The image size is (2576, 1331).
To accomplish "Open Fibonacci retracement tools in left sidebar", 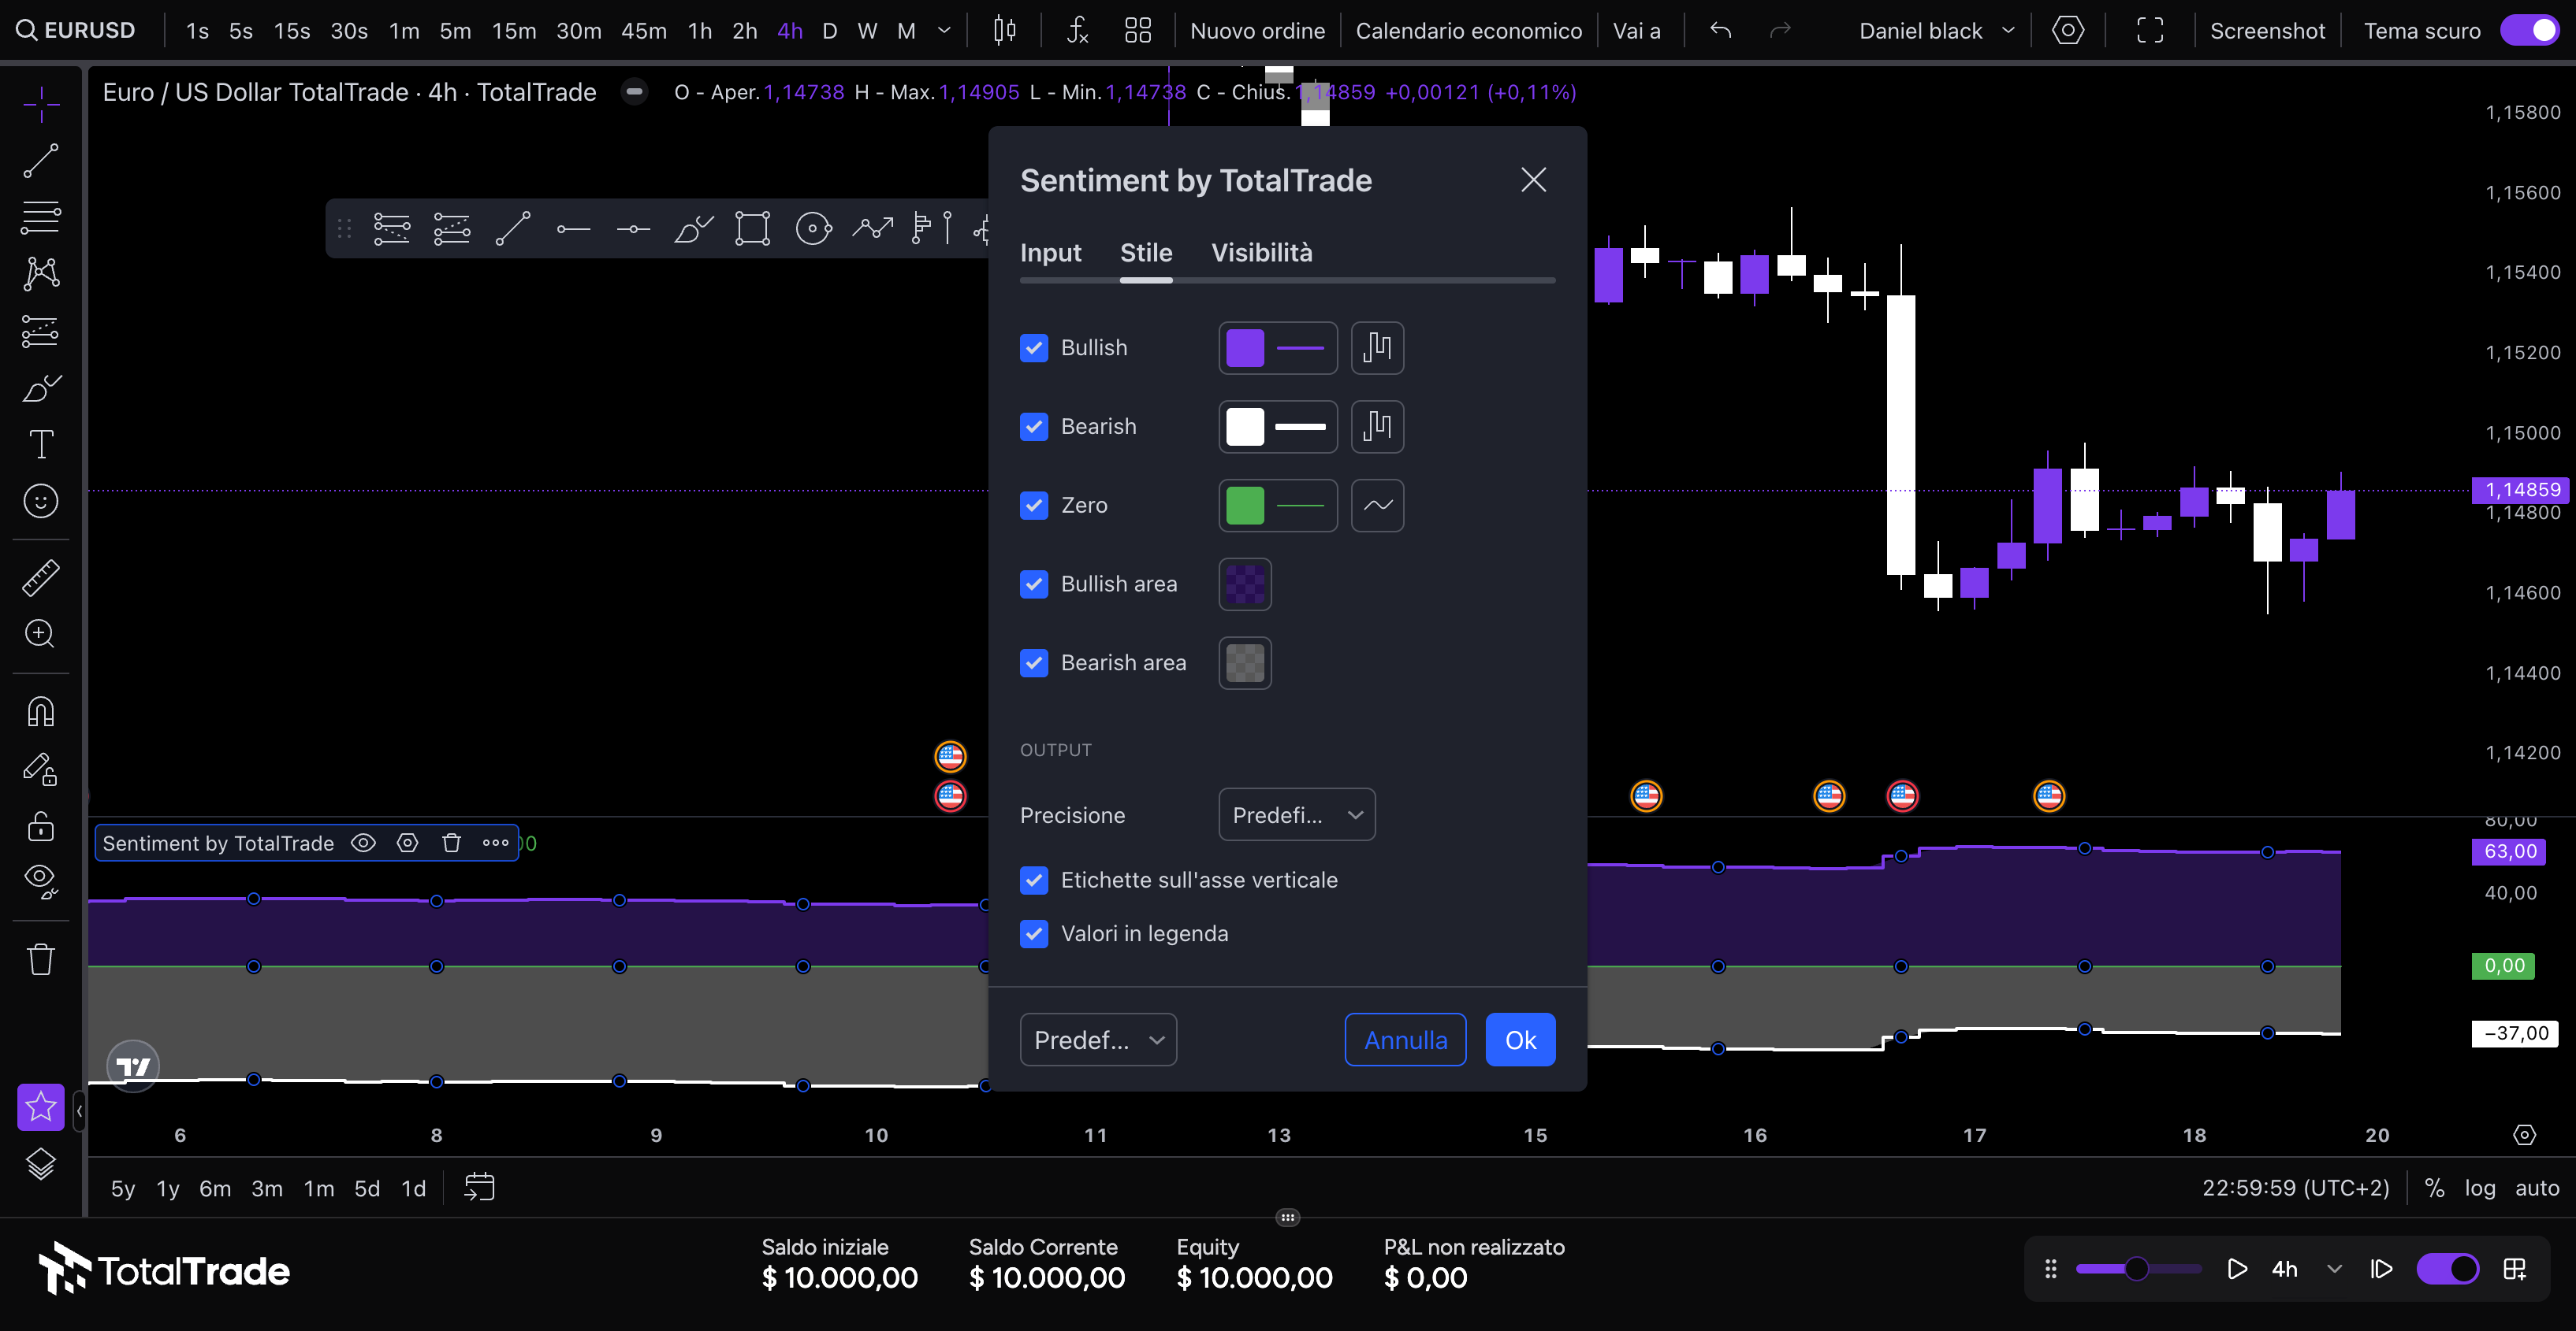I will click(x=41, y=217).
